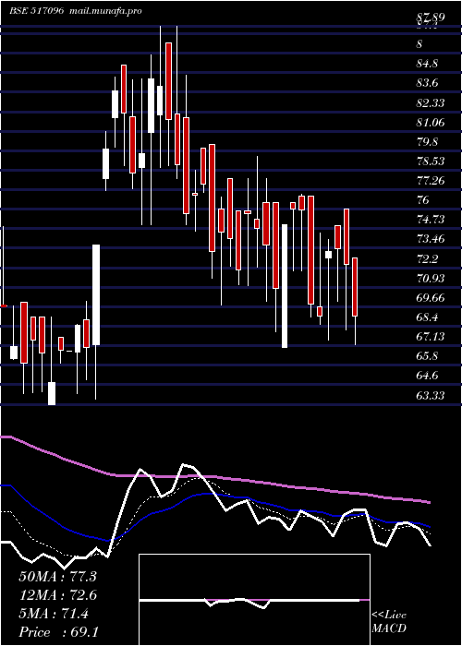Click the large white candle before the 76 gap-down
Image resolution: width=462 pixels, height=646 pixels.
(285, 286)
